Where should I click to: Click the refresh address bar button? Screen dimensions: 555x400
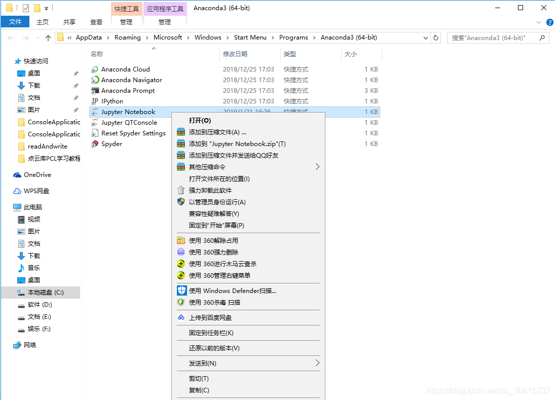436,38
